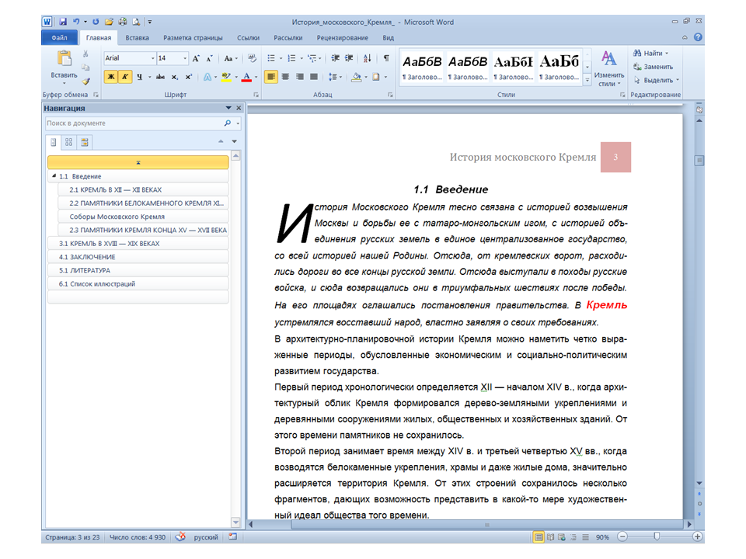The width and height of the screenshot is (746, 559).
Task: Toggle align text left button
Action: coord(271,77)
